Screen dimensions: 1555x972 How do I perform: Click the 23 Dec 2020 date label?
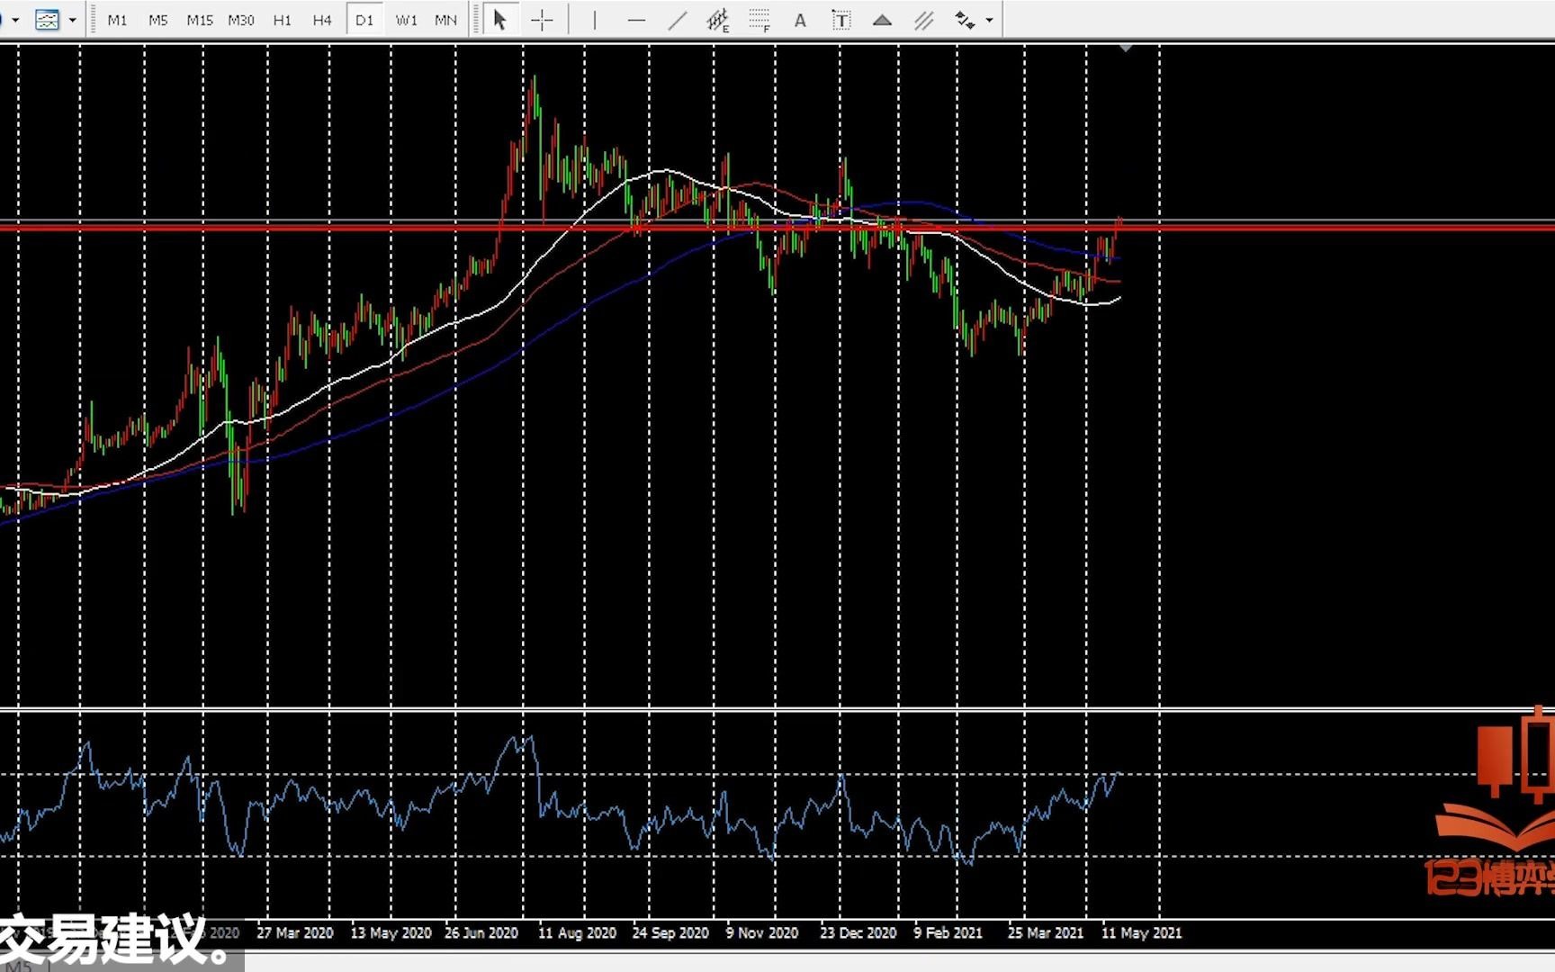click(x=858, y=933)
